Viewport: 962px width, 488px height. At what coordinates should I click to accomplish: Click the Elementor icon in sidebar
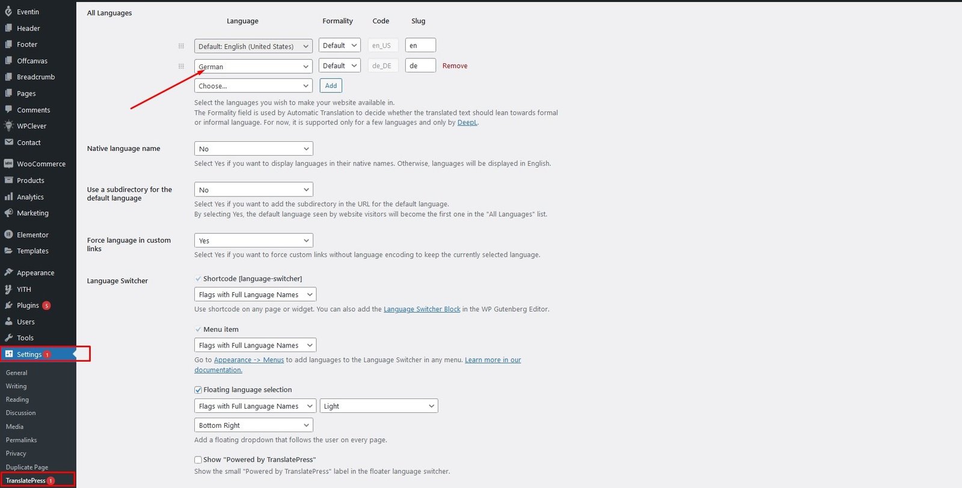pyautogui.click(x=8, y=234)
